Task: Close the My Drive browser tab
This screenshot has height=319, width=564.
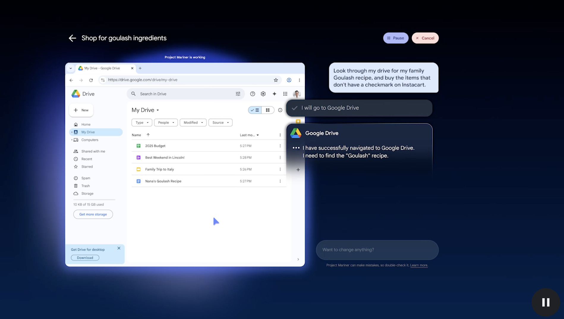Action: click(x=132, y=68)
